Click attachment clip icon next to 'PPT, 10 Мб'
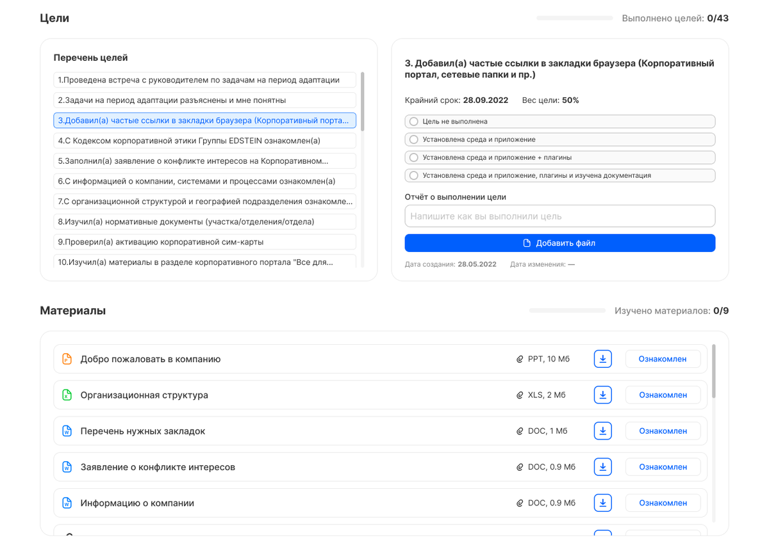The width and height of the screenshot is (769, 554). pos(520,360)
